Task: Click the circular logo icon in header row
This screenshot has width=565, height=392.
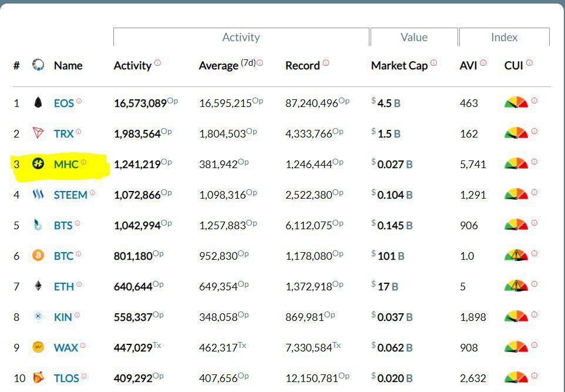Action: tap(38, 65)
